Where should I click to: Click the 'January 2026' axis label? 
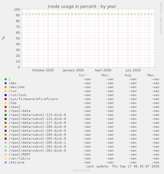(73, 70)
